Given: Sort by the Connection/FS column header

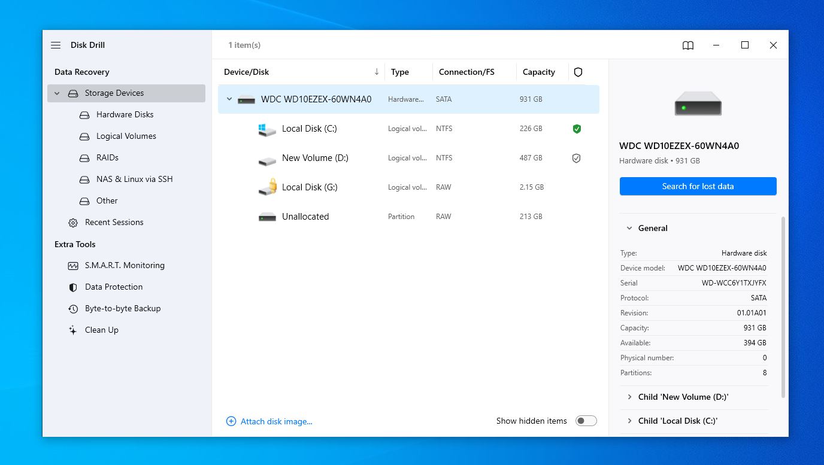Looking at the screenshot, I should (x=466, y=72).
